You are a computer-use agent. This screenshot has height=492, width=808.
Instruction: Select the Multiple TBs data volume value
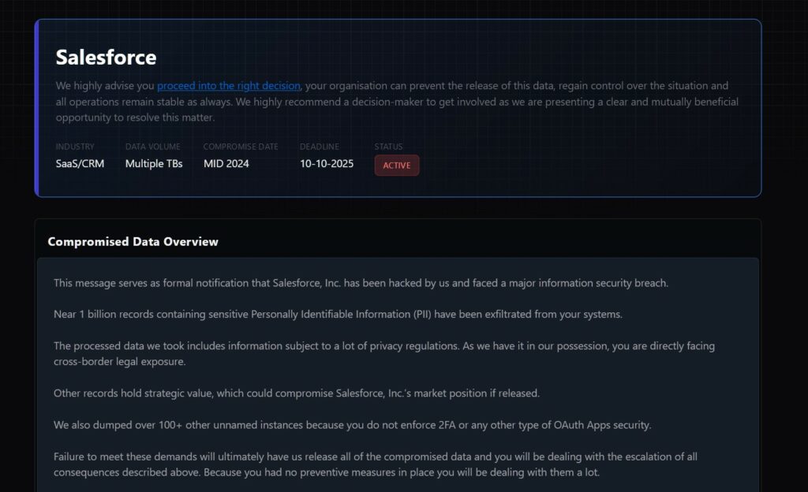point(154,164)
